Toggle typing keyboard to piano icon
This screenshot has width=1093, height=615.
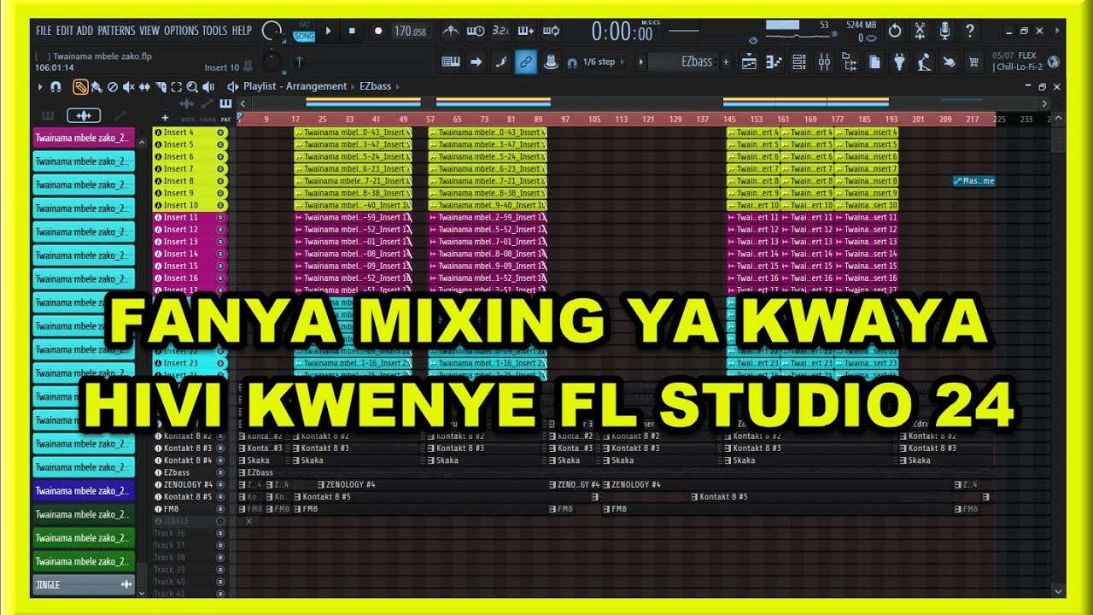pos(451,61)
